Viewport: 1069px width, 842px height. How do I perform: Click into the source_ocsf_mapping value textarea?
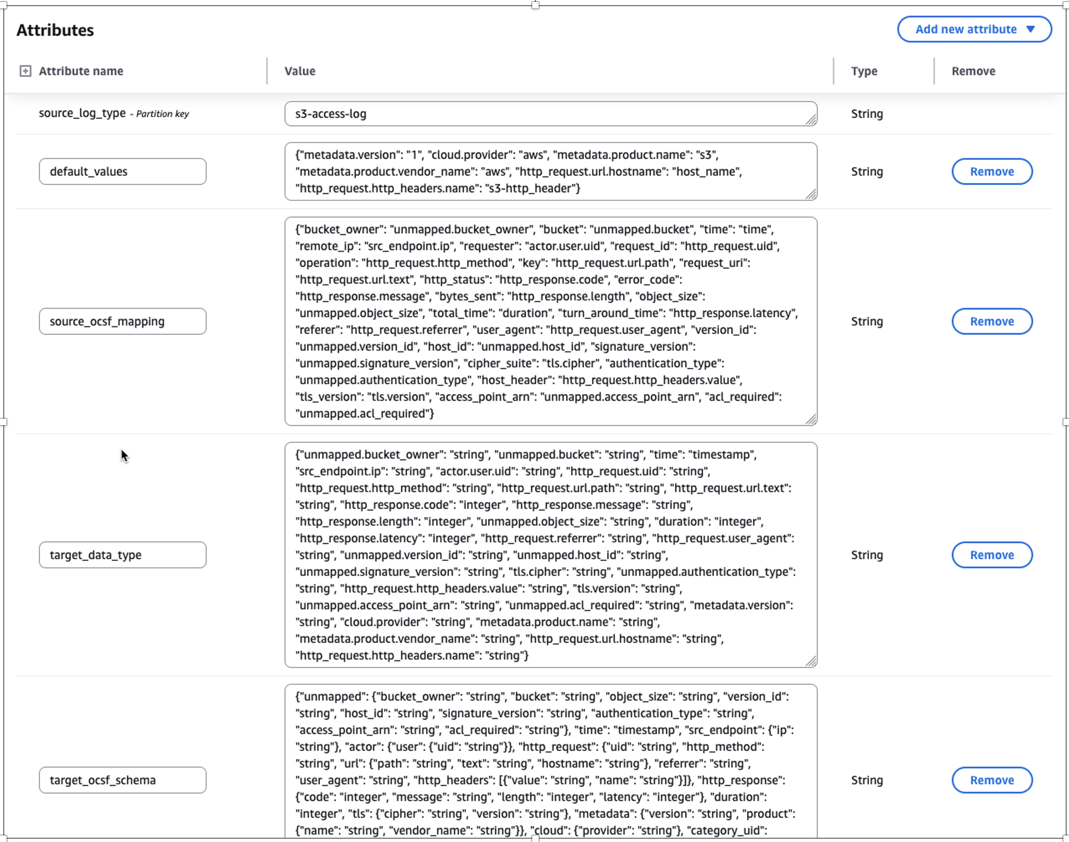click(543, 321)
